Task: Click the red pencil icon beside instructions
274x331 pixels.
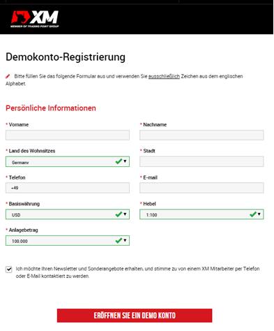Action: (8, 76)
